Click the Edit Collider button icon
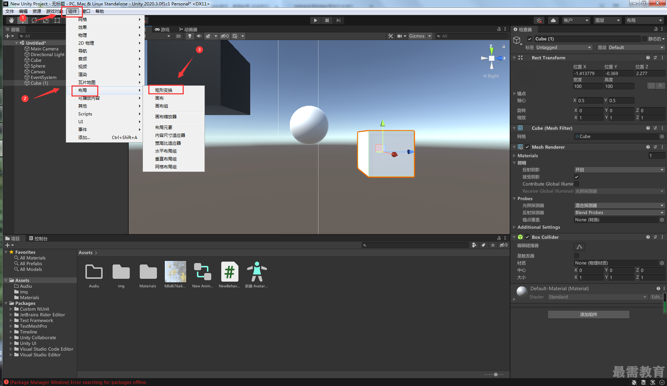 [x=579, y=247]
